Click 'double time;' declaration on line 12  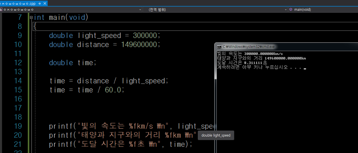coord(73,63)
